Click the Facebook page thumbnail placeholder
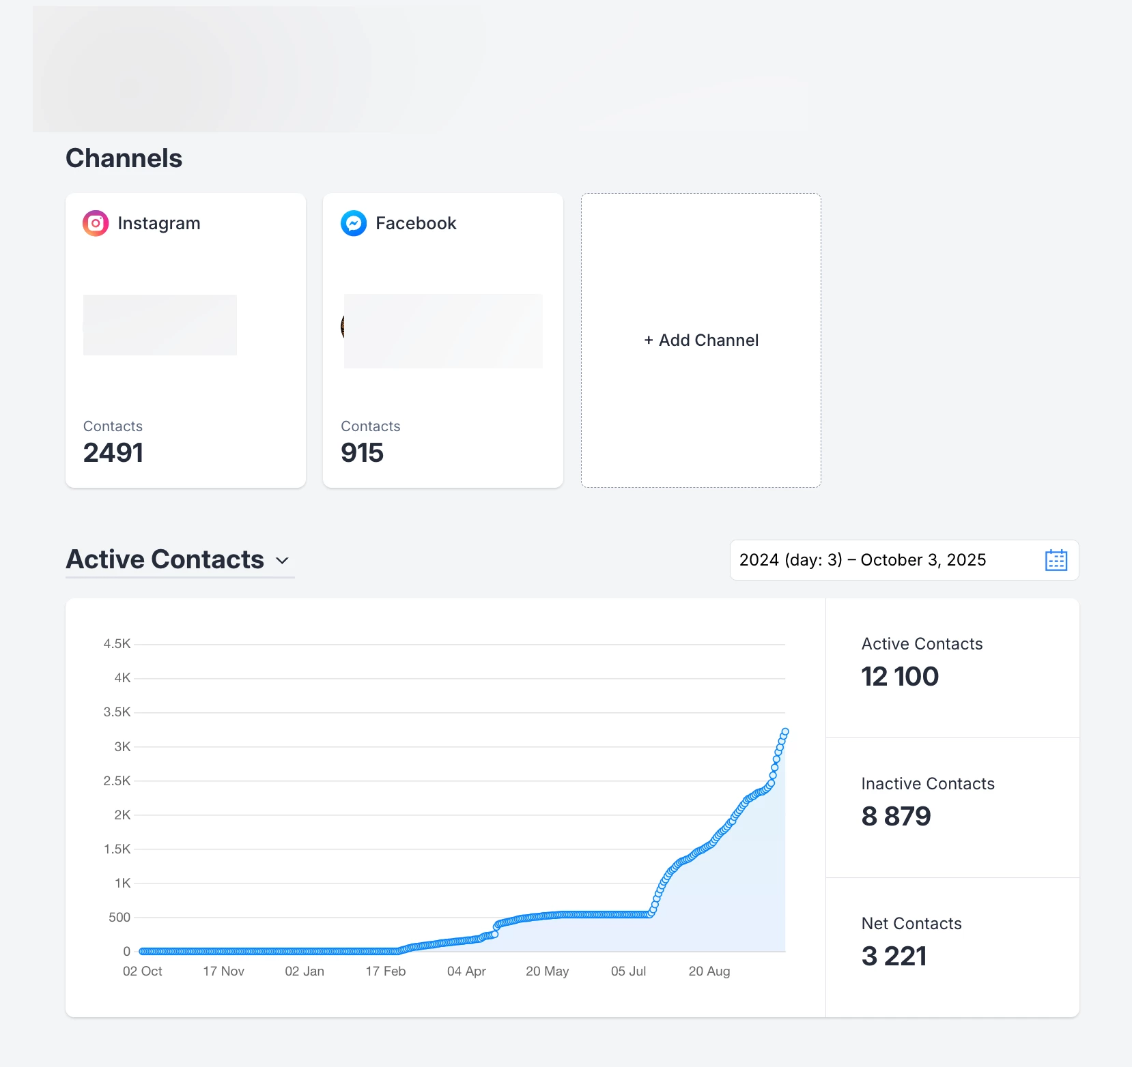Screen dimensions: 1132x1067 click(x=443, y=331)
